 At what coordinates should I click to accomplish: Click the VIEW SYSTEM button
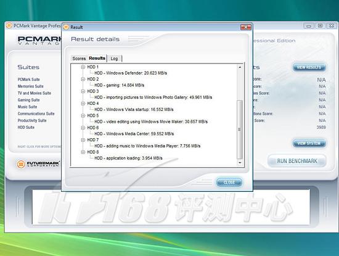309,143
